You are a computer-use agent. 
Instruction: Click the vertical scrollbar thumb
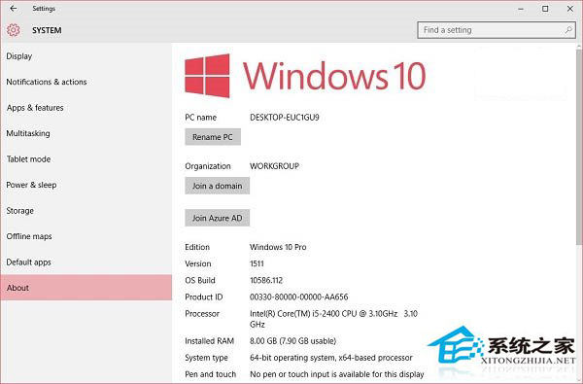click(x=579, y=147)
